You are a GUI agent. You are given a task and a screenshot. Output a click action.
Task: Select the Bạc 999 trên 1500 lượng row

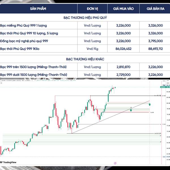coord(85,67)
